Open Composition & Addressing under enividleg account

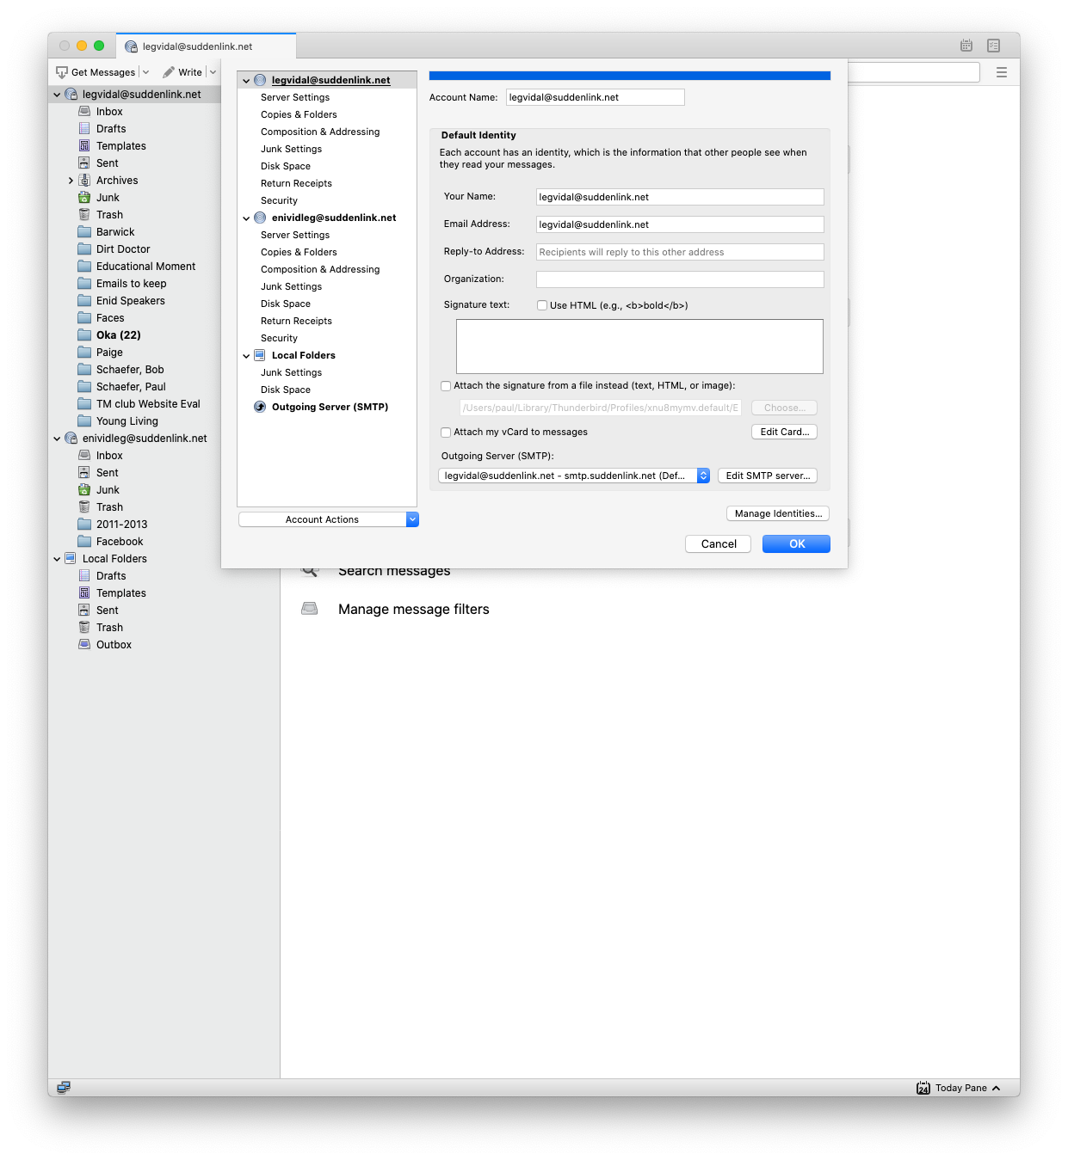tap(320, 269)
